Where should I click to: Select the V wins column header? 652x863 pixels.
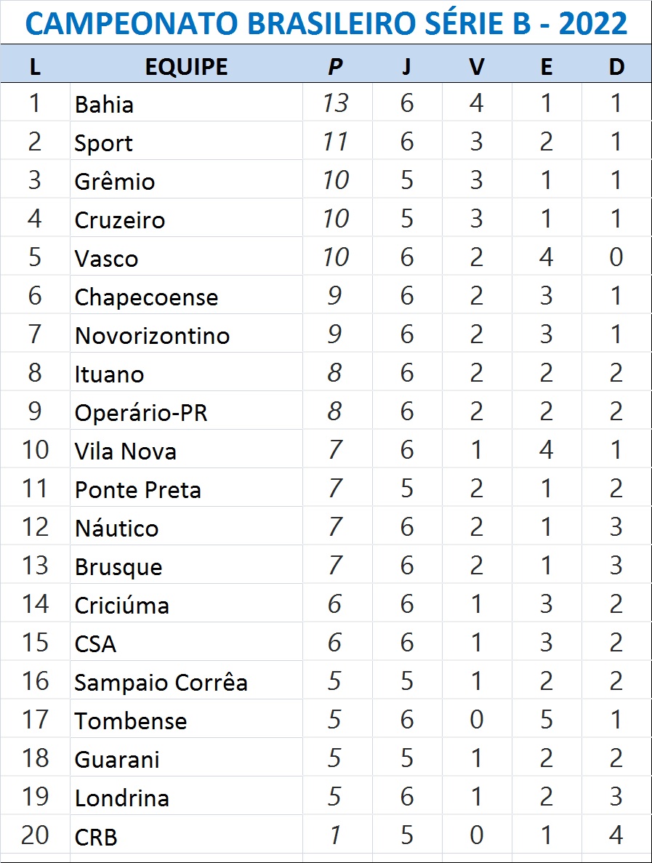(x=476, y=66)
